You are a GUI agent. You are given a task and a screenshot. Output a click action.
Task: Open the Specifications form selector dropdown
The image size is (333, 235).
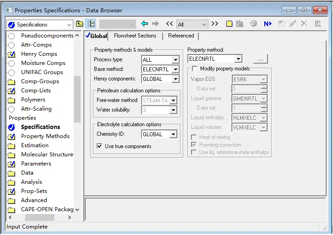pyautogui.click(x=69, y=25)
